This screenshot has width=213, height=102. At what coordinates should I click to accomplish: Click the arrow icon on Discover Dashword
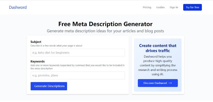[x=170, y=83]
